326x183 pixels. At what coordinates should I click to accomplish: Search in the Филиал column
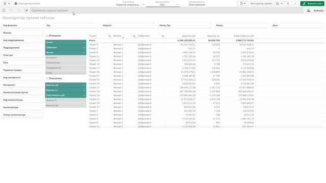click(x=134, y=36)
